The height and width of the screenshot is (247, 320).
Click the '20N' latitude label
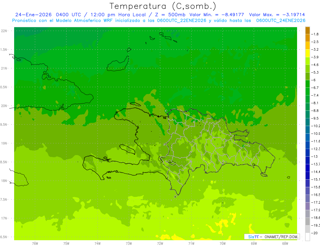4,106
